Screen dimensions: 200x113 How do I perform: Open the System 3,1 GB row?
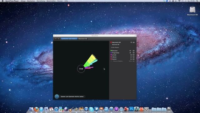point(122,59)
